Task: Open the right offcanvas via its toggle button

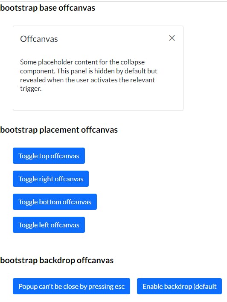Action: pos(51,179)
